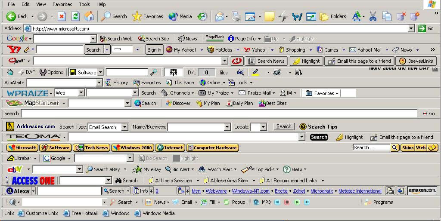The image size is (441, 221).
Task: Toggle Highlight on the Ask Jeeves toolbar
Action: pyautogui.click(x=306, y=61)
